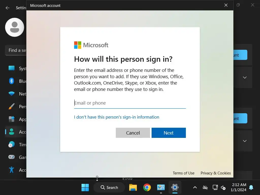Image resolution: width=260 pixels, height=195 pixels.
Task: Select Accounts person icon in sidebar
Action: tap(11, 132)
